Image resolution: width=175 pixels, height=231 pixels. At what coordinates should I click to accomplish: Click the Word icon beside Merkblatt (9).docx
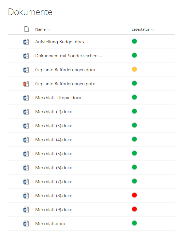point(26,210)
